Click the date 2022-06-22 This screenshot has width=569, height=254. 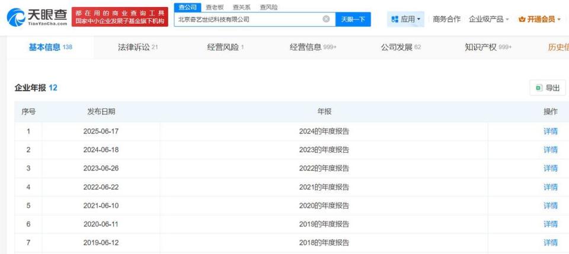(101, 187)
